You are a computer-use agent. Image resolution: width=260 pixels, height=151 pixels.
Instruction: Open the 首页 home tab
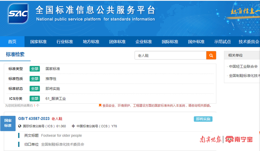tap(12, 41)
